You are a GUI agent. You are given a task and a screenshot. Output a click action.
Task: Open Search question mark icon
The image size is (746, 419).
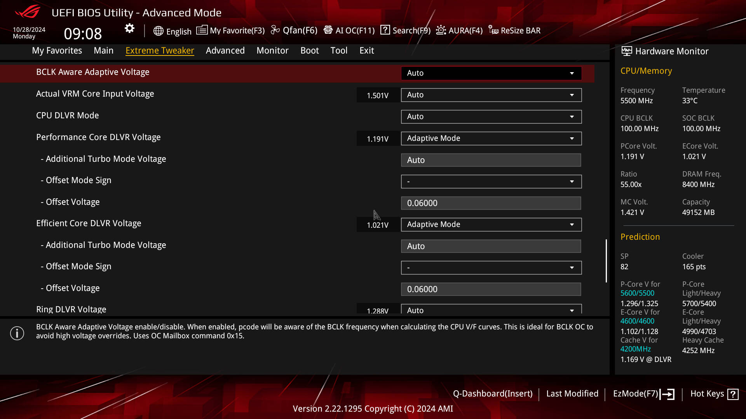click(385, 30)
